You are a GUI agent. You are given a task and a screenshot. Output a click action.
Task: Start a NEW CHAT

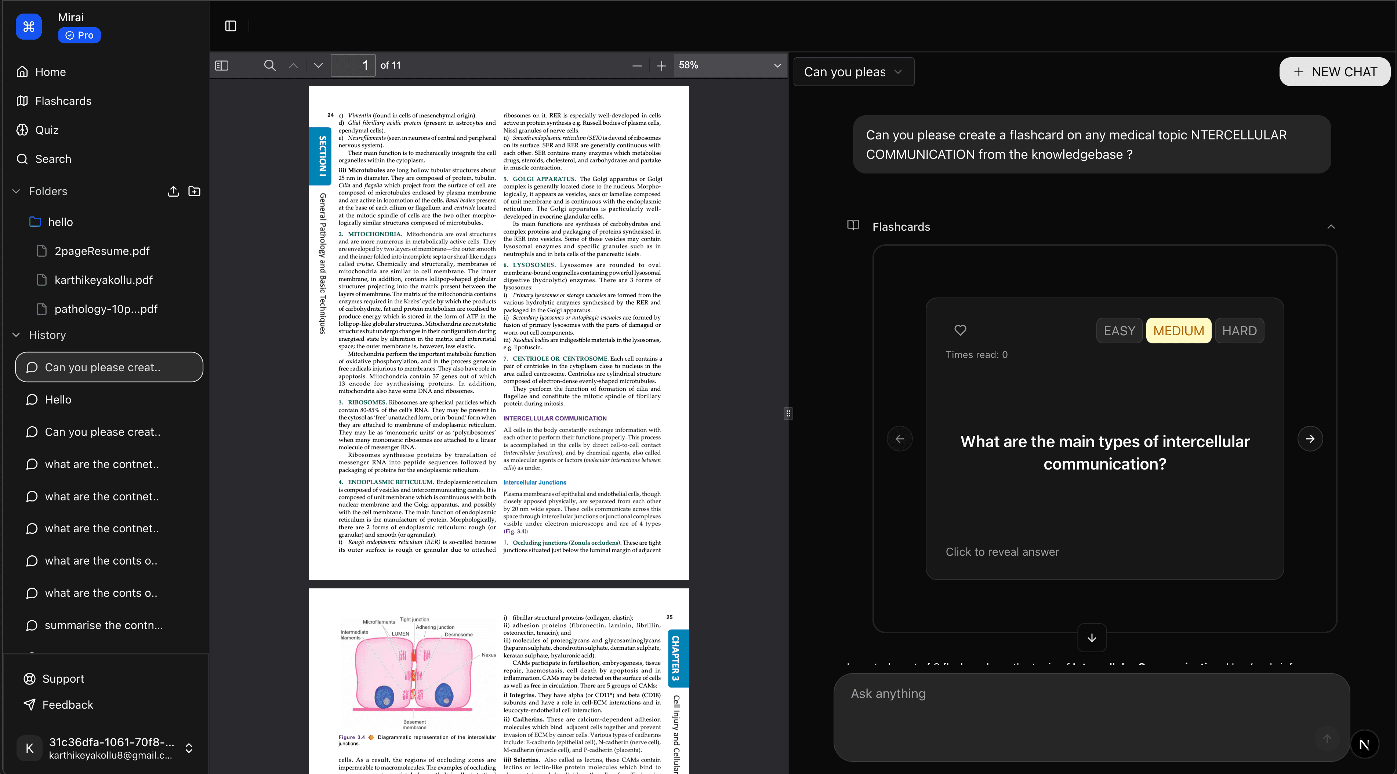[1335, 72]
